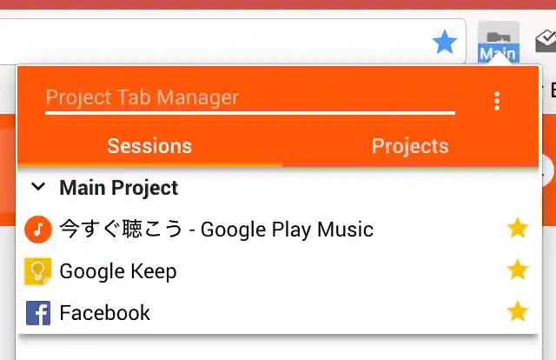The height and width of the screenshot is (360, 556).
Task: Collapse the Main Project chevron
Action: [38, 187]
